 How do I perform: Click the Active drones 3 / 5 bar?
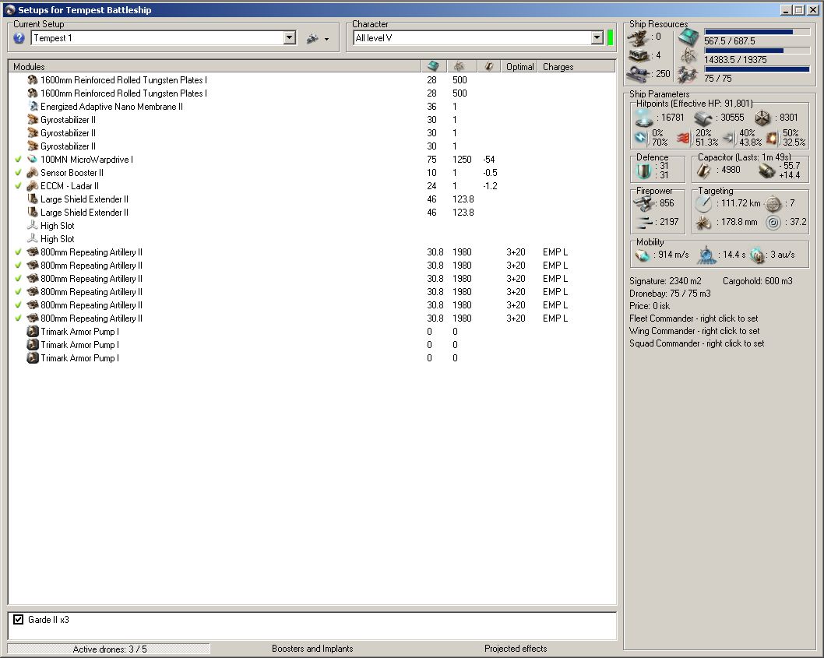pyautogui.click(x=109, y=649)
